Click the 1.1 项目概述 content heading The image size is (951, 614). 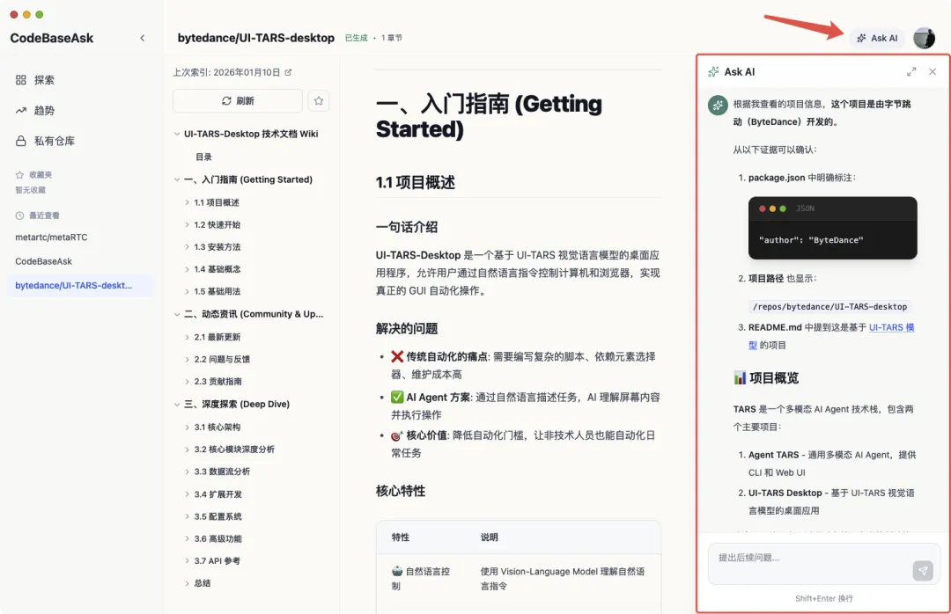pyautogui.click(x=416, y=182)
